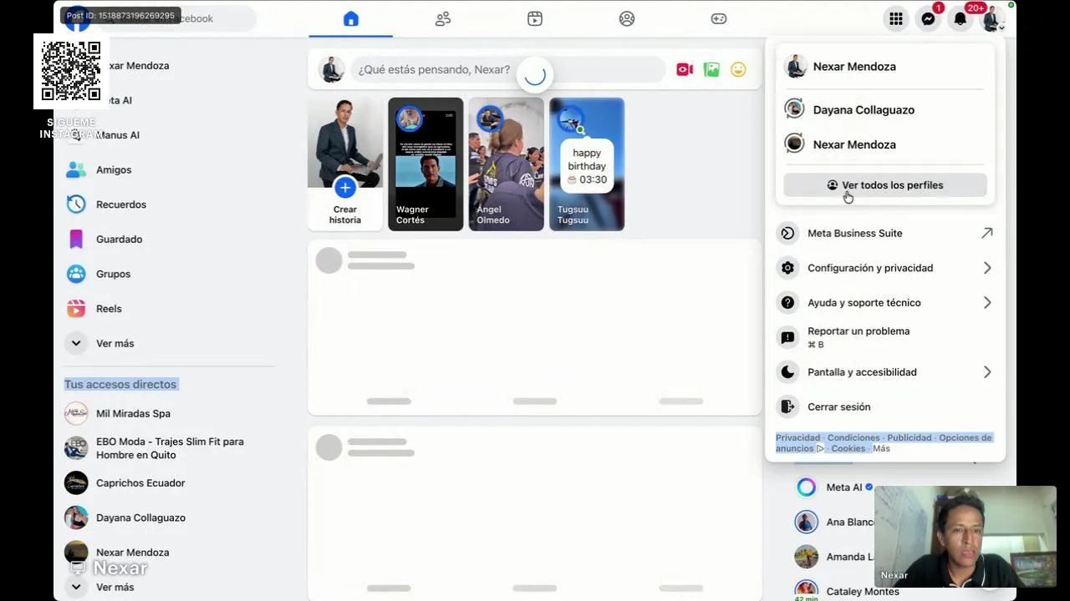Click the live video camera icon
The image size is (1070, 601).
685,69
